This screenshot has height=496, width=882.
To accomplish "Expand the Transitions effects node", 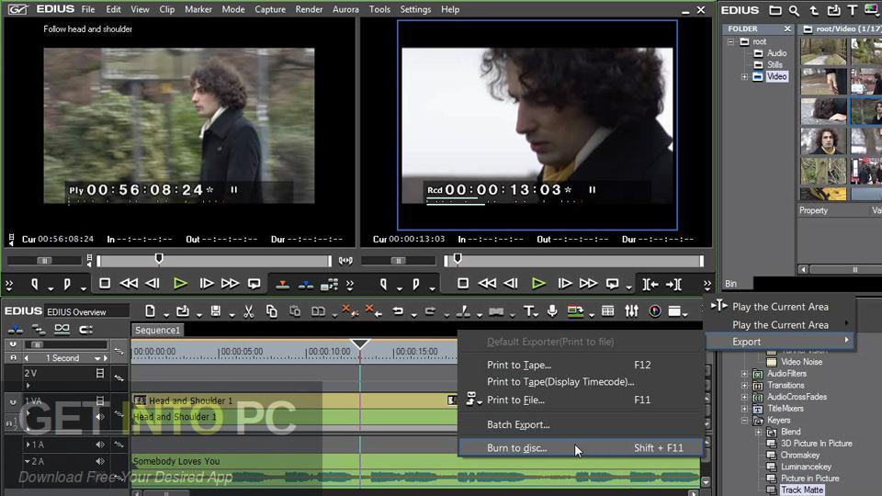I will pos(745,386).
